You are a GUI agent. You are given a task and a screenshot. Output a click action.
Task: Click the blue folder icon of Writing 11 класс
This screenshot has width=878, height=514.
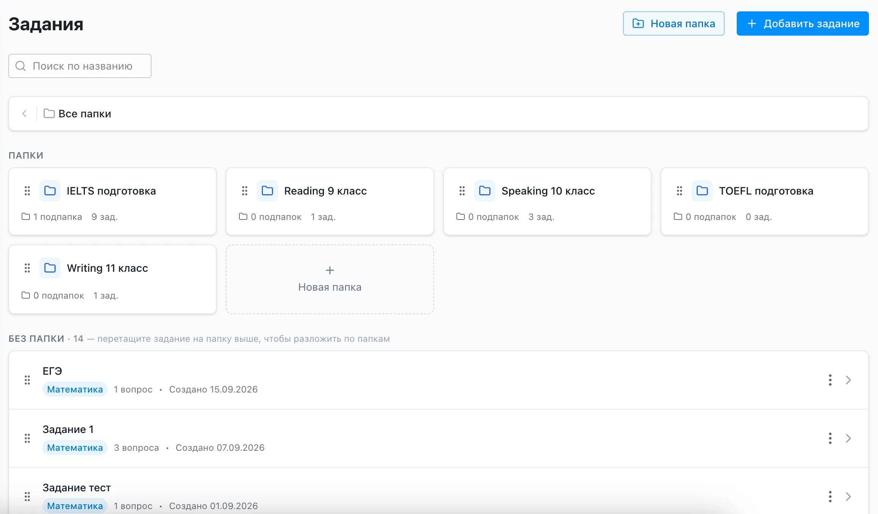pos(50,268)
